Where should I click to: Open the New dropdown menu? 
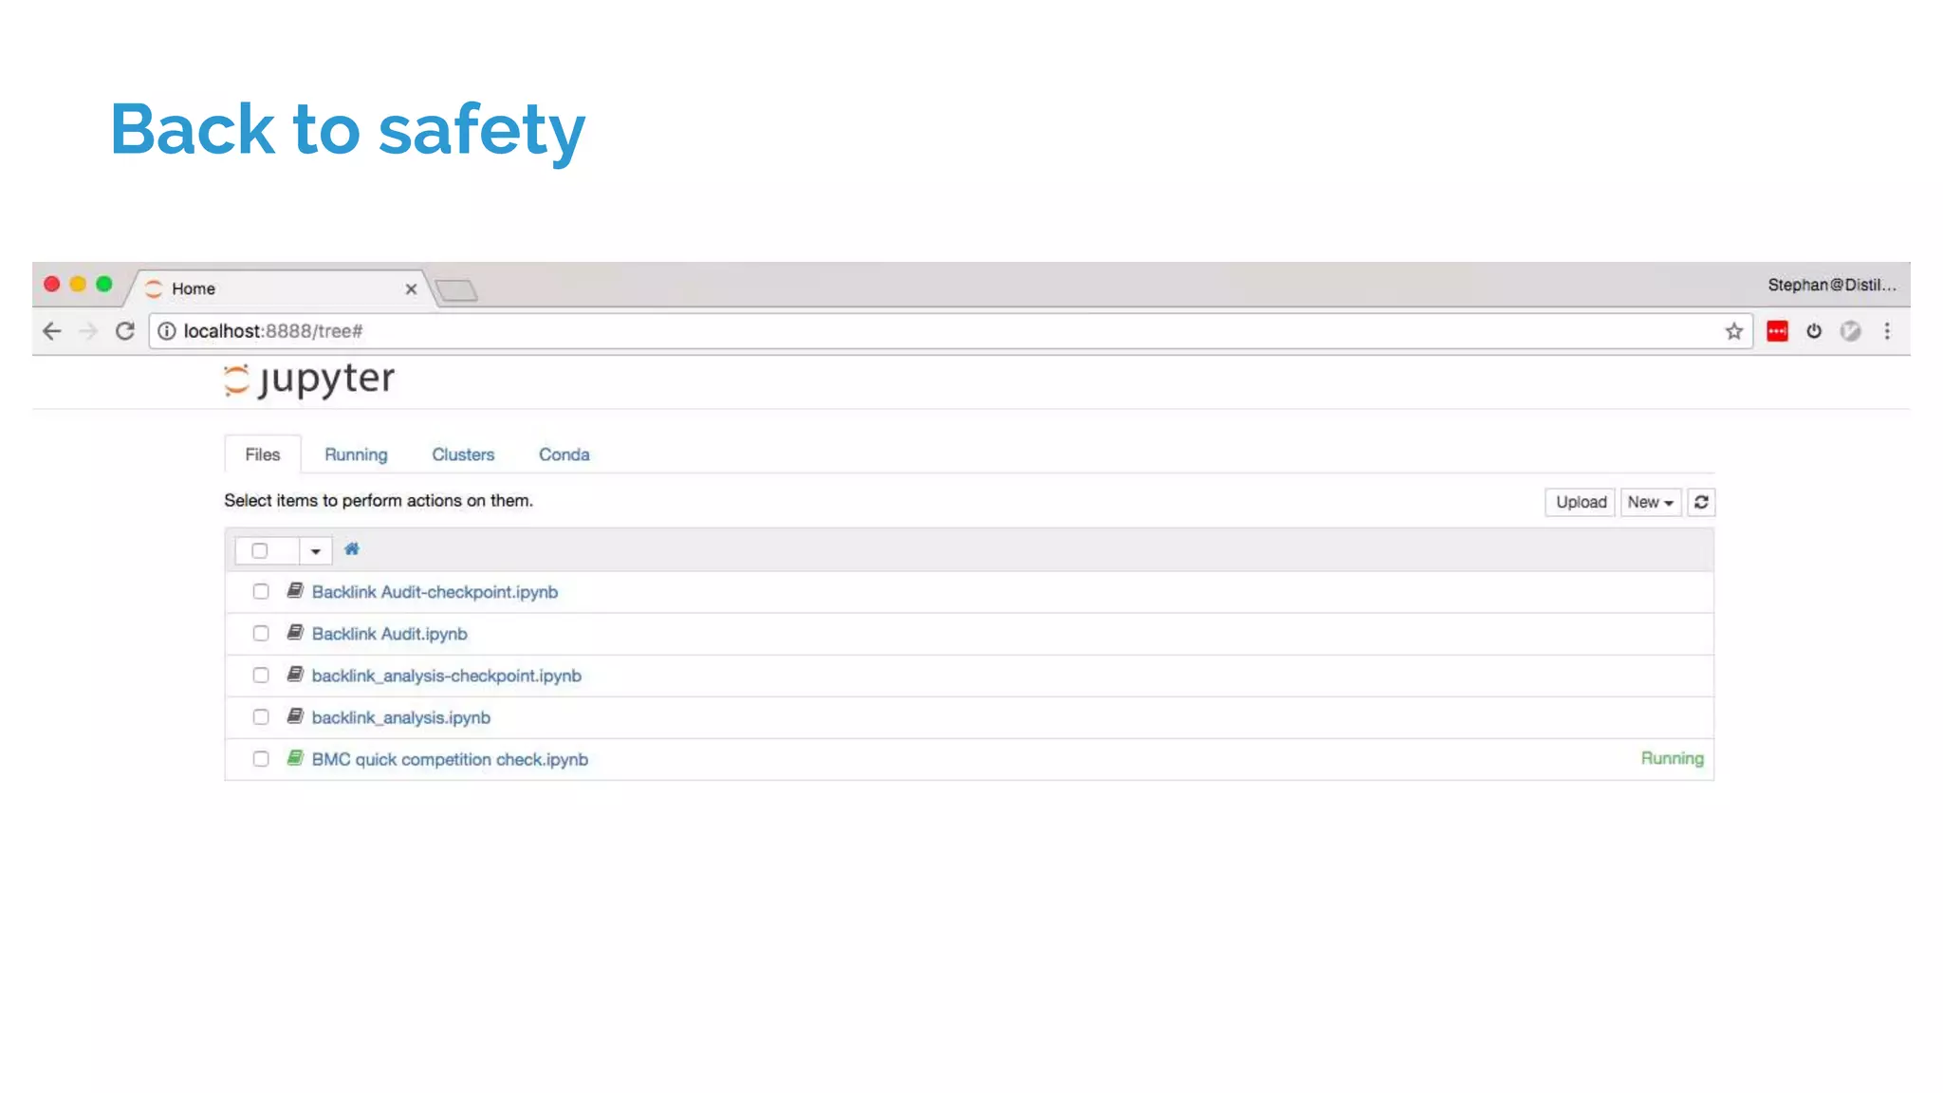pos(1651,502)
